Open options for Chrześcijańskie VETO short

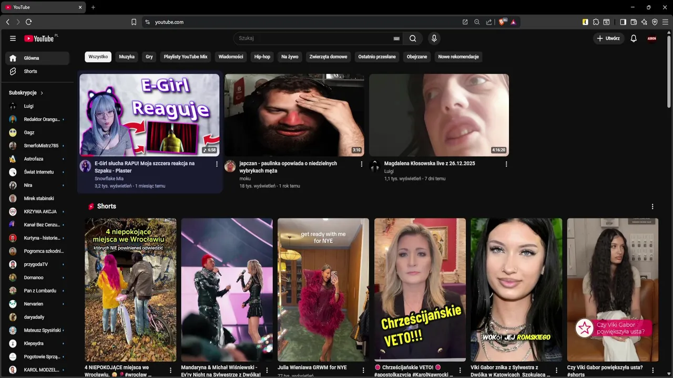460,370
